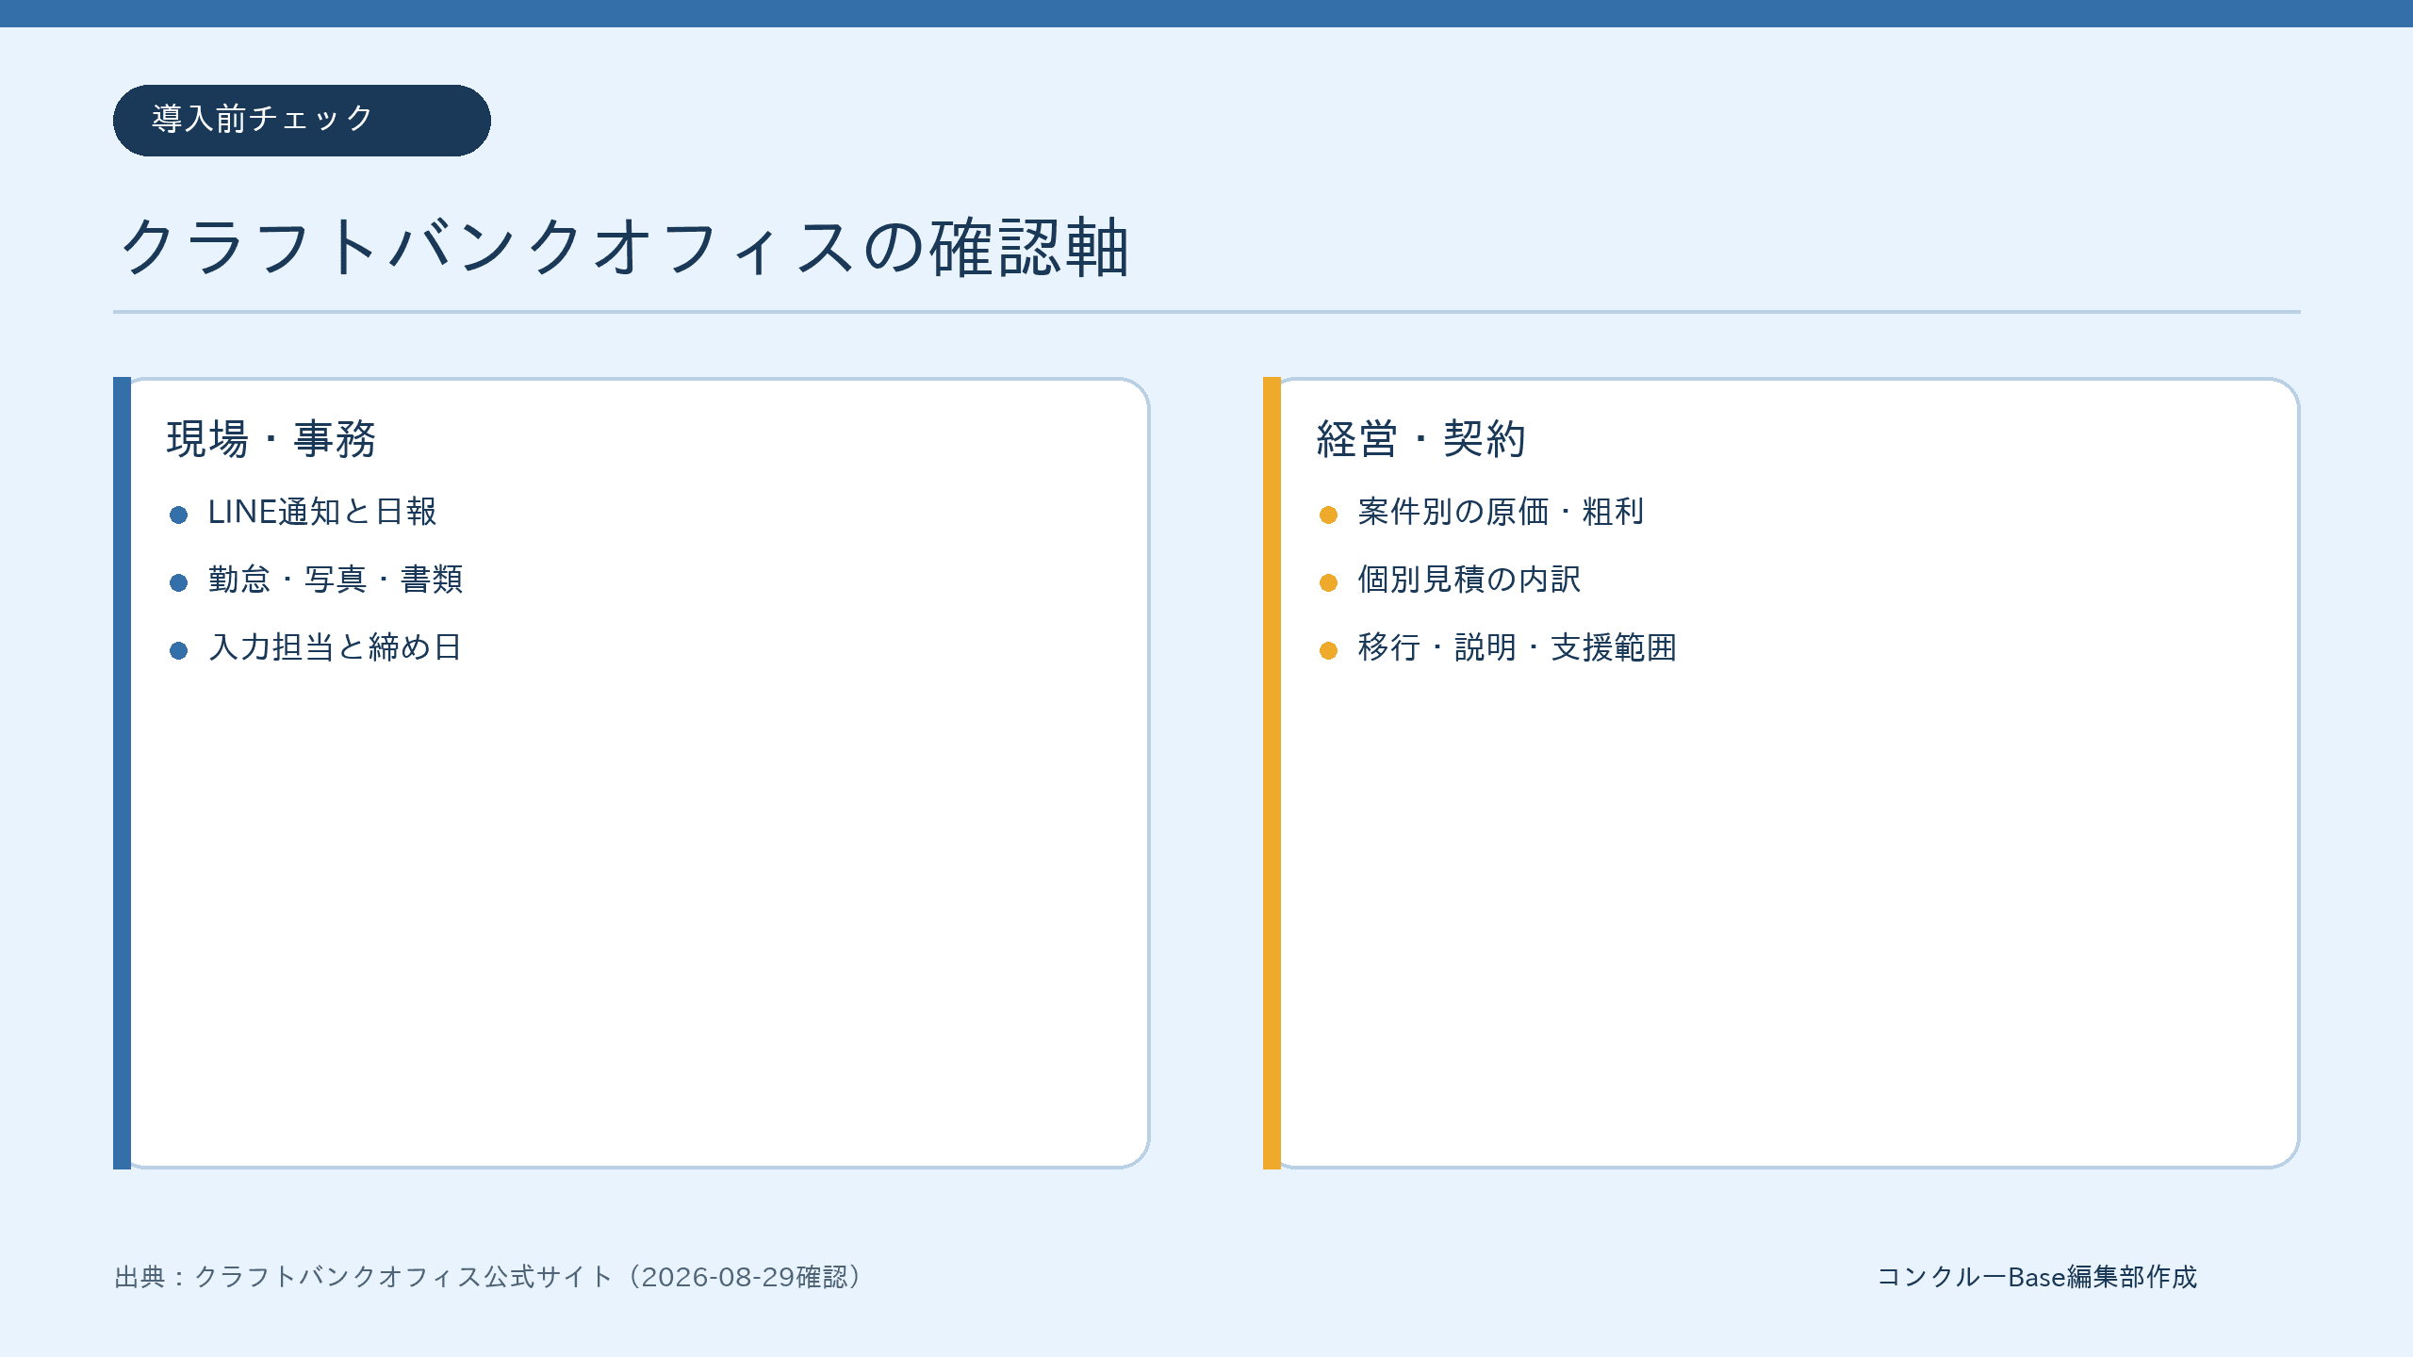The height and width of the screenshot is (1357, 2413).
Task: Select the bullet text 案件別の原価・粗利
Action: point(1501,513)
